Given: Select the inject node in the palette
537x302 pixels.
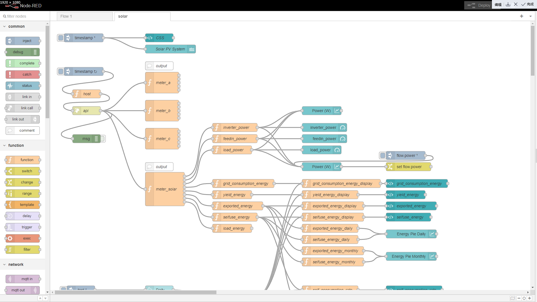Looking at the screenshot, I should point(23,41).
